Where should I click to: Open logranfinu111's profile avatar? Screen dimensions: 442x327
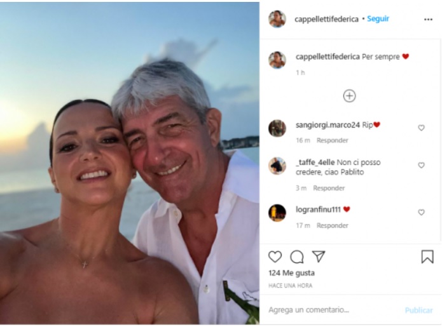277,213
